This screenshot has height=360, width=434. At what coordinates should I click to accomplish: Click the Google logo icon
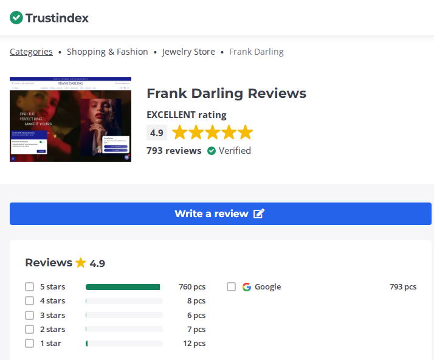point(247,287)
